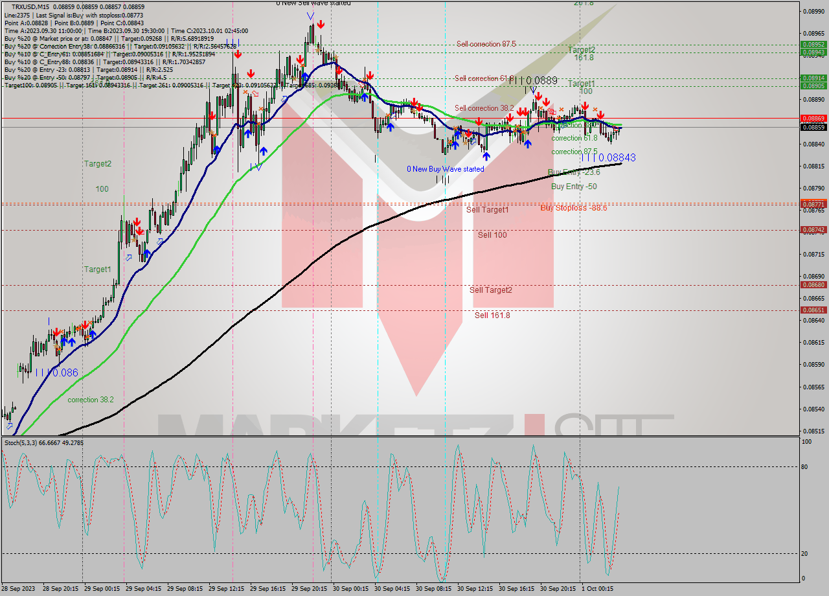829x596 pixels.
Task: Click the 'Sell correction 61.8' label
Action: pyautogui.click(x=484, y=78)
